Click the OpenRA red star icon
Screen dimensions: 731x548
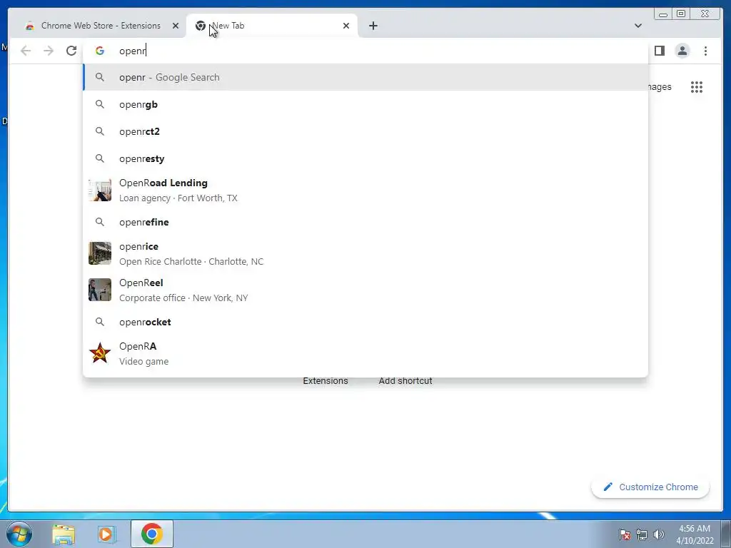tap(100, 353)
